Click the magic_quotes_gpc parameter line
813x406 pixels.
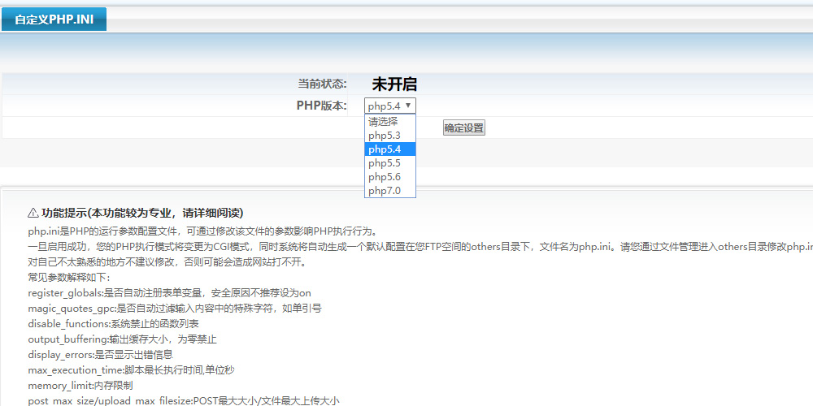point(174,308)
